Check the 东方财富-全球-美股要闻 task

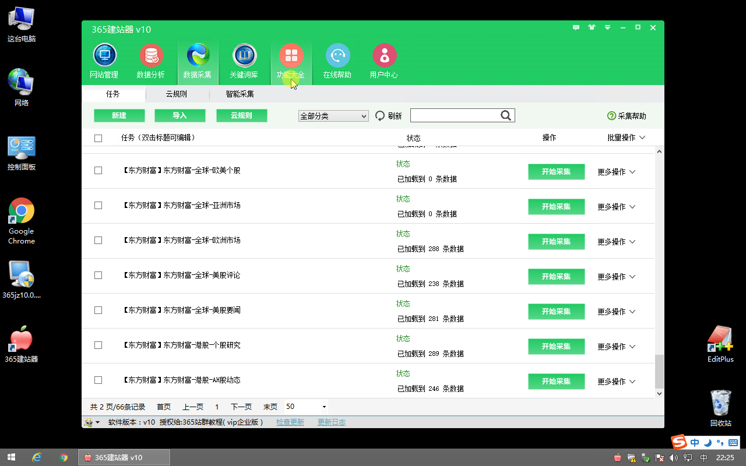pos(98,310)
